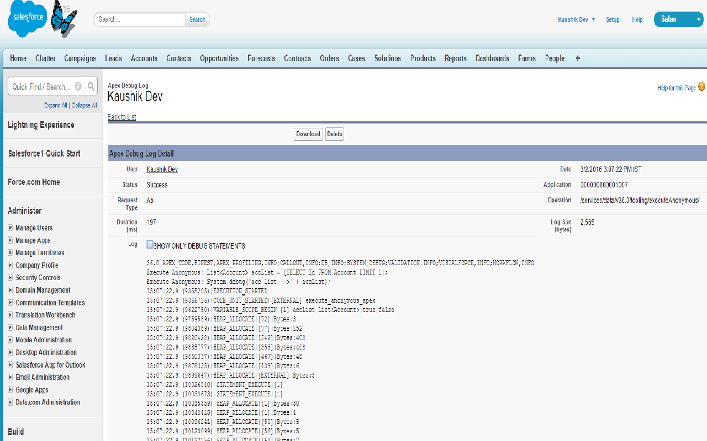Viewport: 707px width, 441px height.
Task: Open the Solutions tab
Action: (x=388, y=58)
